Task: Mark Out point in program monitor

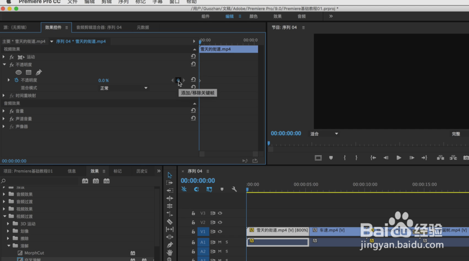Action: tap(356, 158)
